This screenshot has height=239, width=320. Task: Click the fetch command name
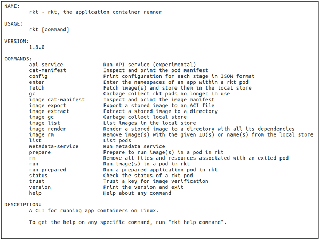tap(37, 88)
